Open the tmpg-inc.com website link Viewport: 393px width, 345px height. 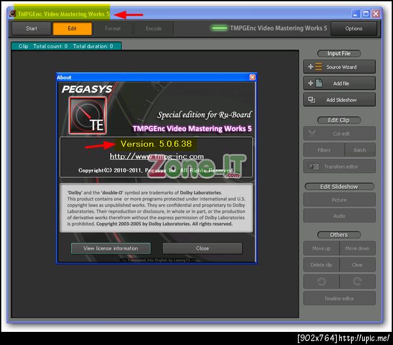tap(157, 157)
